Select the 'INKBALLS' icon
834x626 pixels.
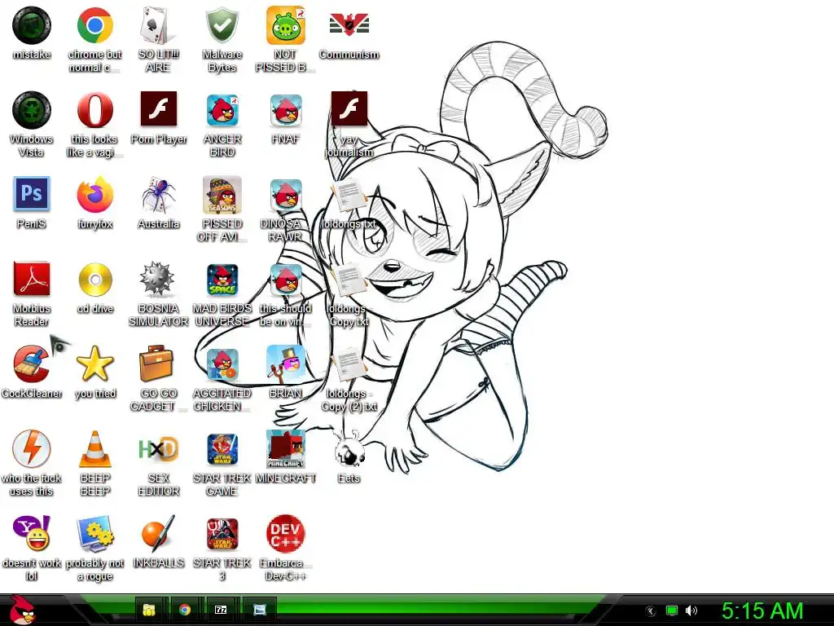point(158,533)
